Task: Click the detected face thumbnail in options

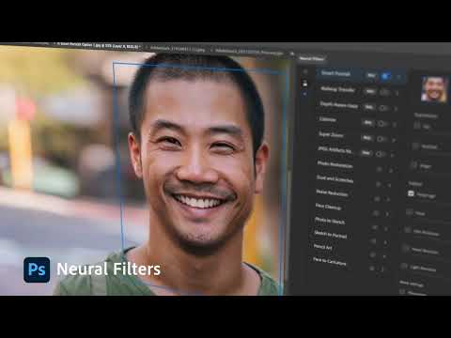Action: pos(434,89)
